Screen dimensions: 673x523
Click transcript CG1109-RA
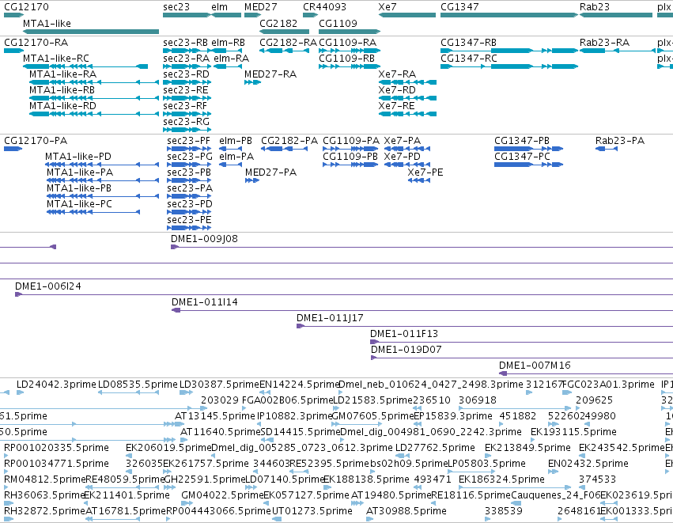tap(350, 51)
